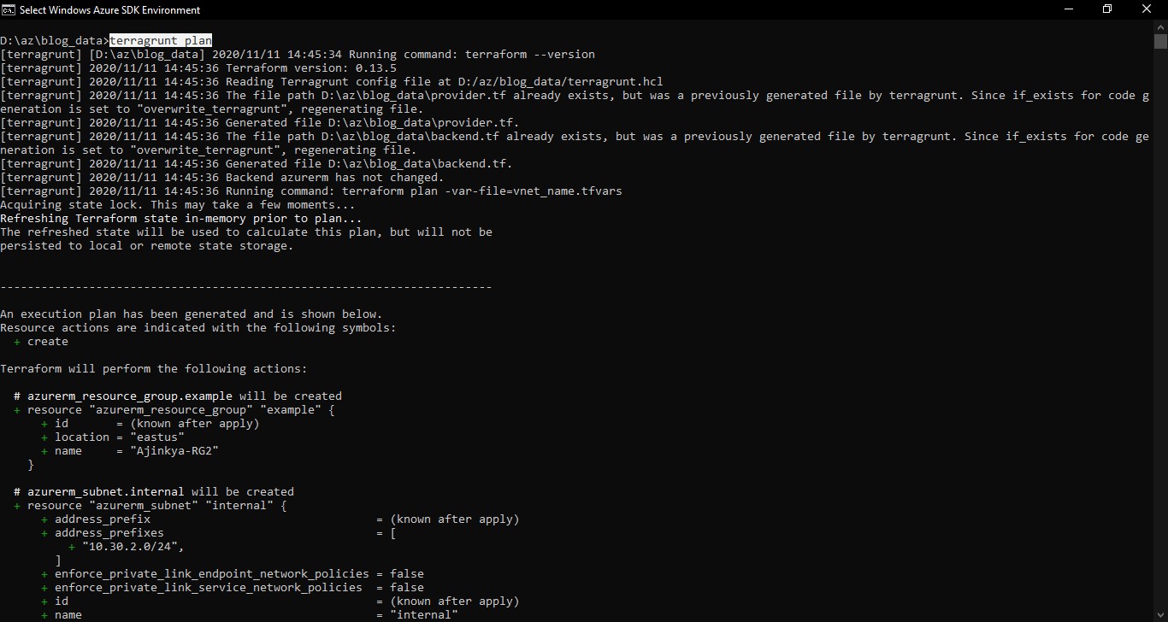Minimize the Azure SDK Environment window
This screenshot has width=1168, height=622.
coord(1068,9)
